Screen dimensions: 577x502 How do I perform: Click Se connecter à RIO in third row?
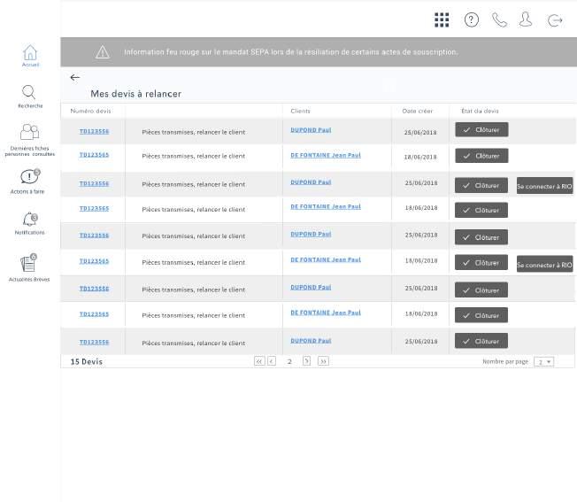pos(544,186)
